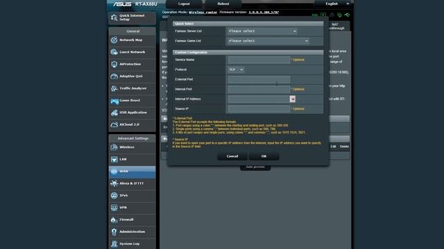The height and width of the screenshot is (249, 444).
Task: Open English language dropdown
Action: (x=334, y=3)
